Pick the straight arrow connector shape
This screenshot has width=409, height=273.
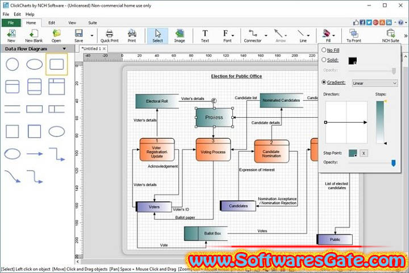click(x=35, y=154)
